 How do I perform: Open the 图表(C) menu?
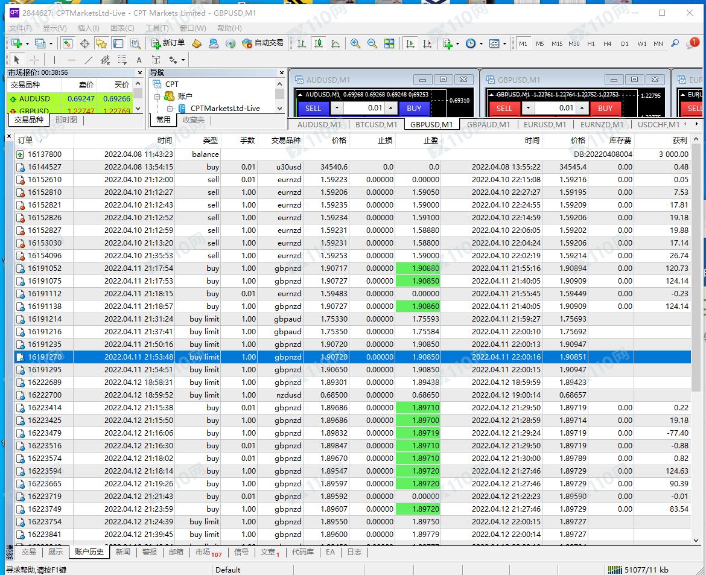click(x=122, y=28)
